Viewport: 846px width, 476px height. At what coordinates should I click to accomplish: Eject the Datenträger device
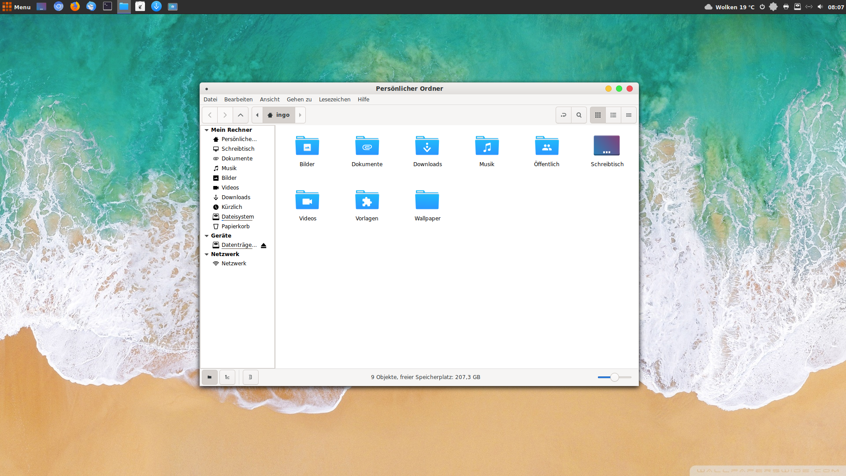tap(263, 245)
